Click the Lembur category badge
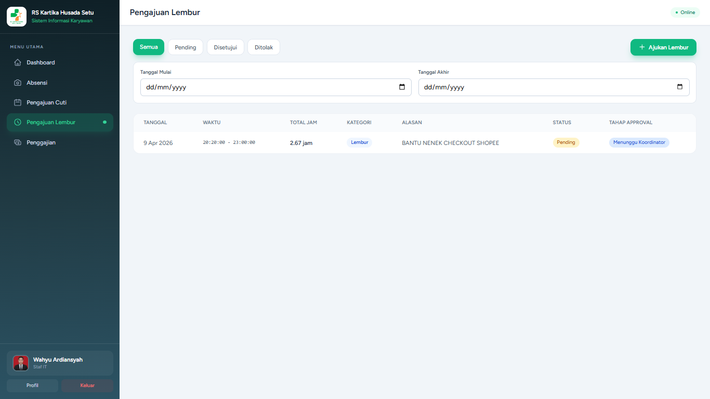 click(359, 142)
